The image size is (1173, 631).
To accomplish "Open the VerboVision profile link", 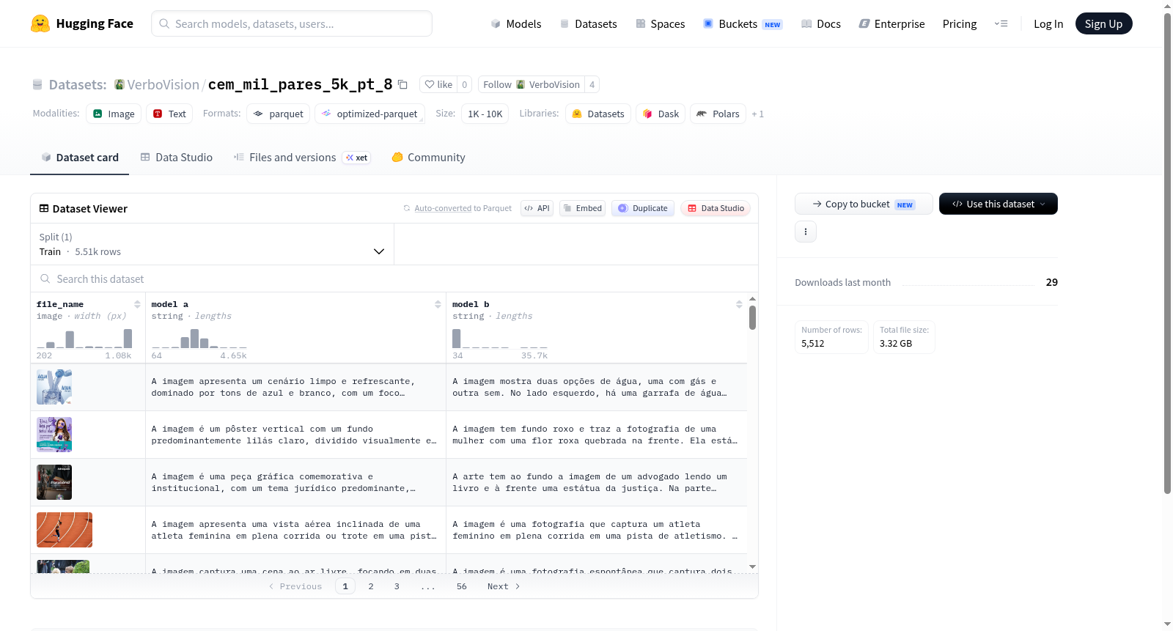I will 163,84.
